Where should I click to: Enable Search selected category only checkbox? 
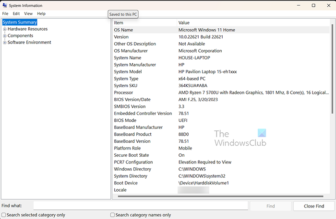(x=4, y=215)
